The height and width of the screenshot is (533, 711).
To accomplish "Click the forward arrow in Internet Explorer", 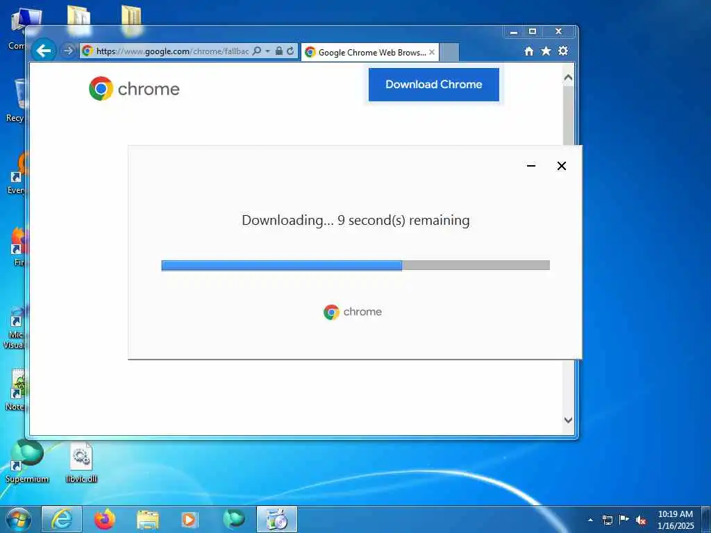I will click(x=68, y=51).
